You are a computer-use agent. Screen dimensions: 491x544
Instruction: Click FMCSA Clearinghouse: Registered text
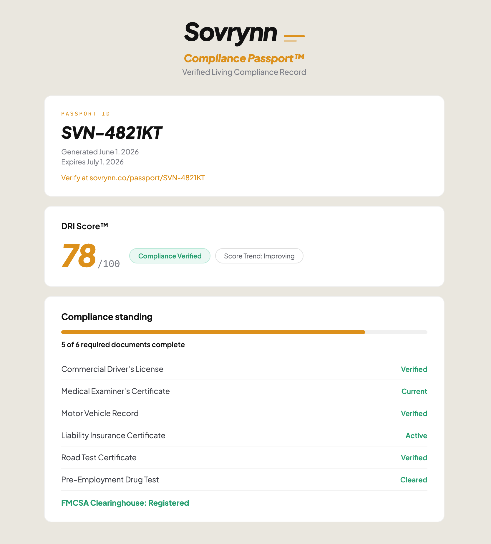tap(125, 503)
